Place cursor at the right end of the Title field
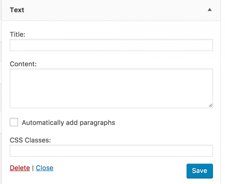The image size is (225, 184). 208,45
